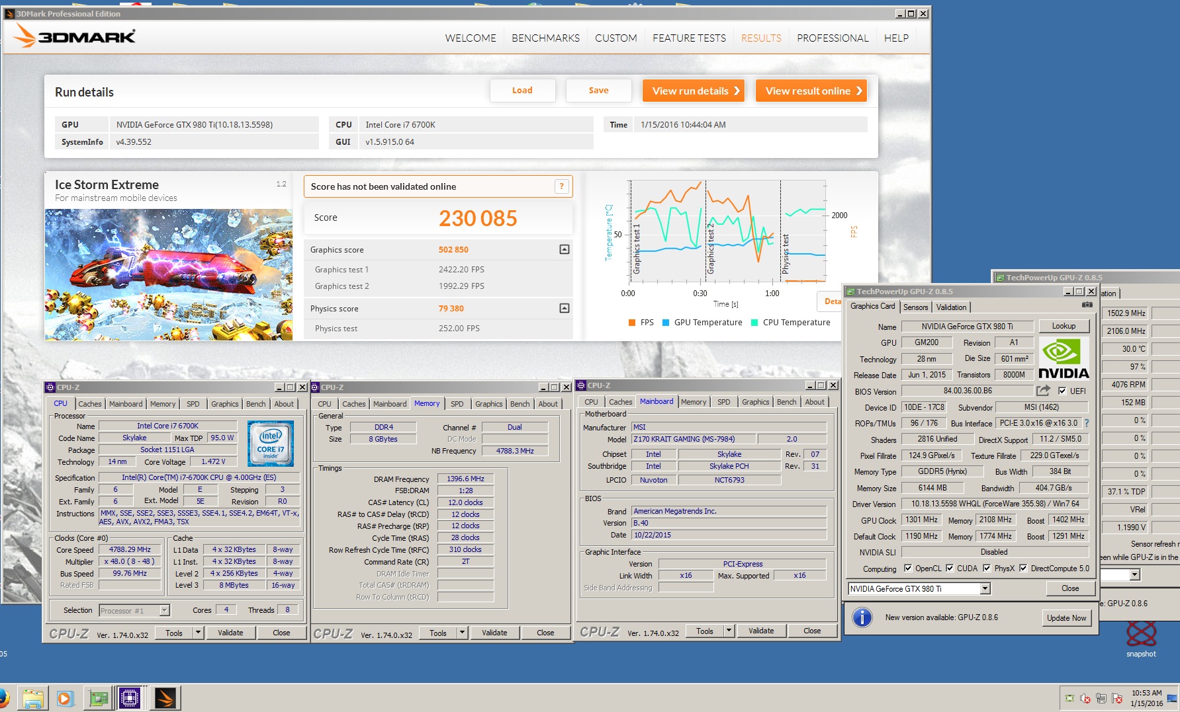Screen dimensions: 1180x712
Task: Open Tools dropdown arrow in CPU-Z Mainboard window
Action: pos(729,631)
